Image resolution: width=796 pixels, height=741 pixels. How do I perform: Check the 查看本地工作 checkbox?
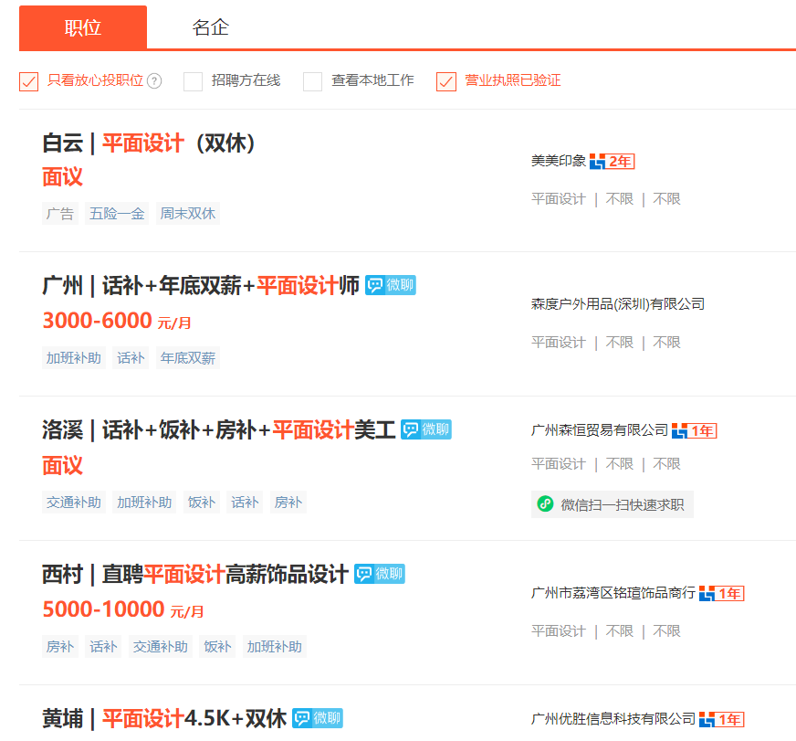pyautogui.click(x=313, y=81)
